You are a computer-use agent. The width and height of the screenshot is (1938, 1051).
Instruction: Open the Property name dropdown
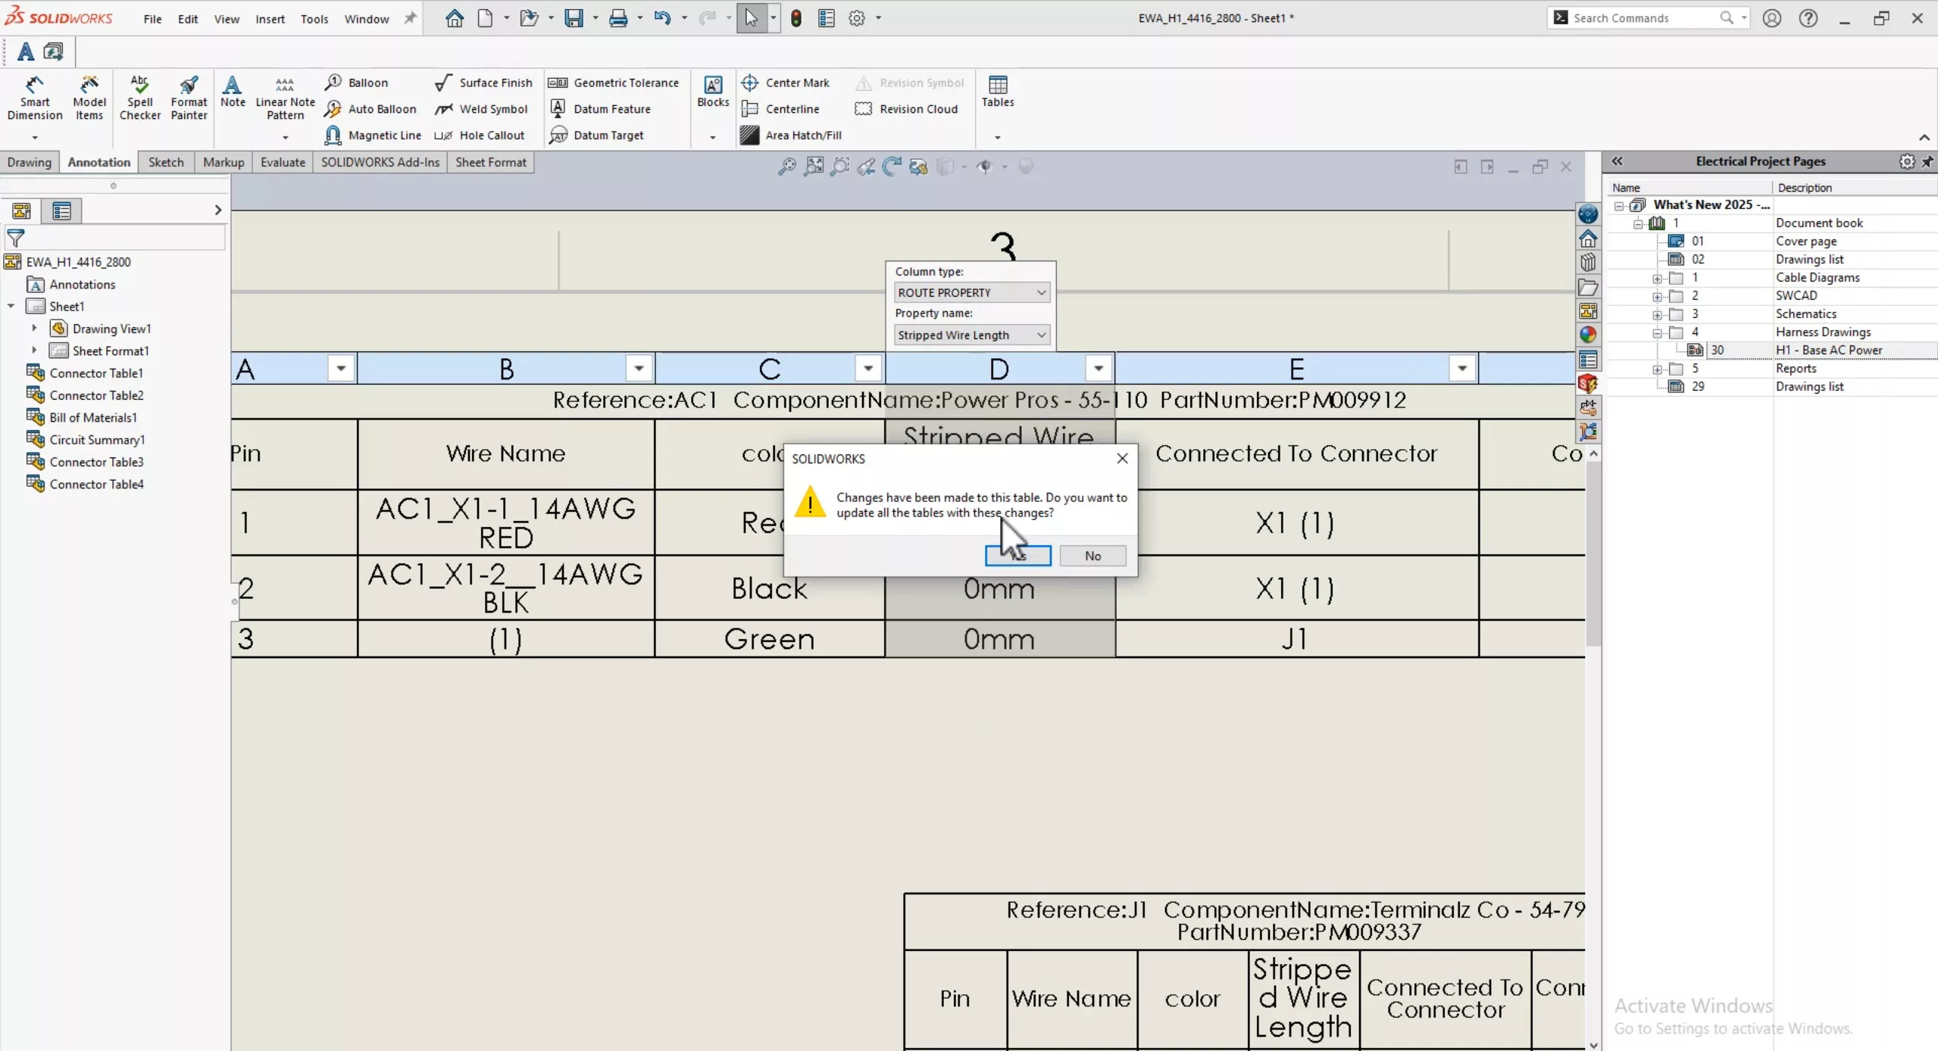[971, 335]
